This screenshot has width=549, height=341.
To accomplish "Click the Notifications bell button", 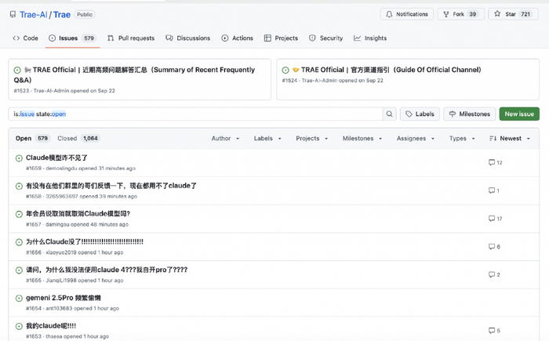I will (407, 14).
